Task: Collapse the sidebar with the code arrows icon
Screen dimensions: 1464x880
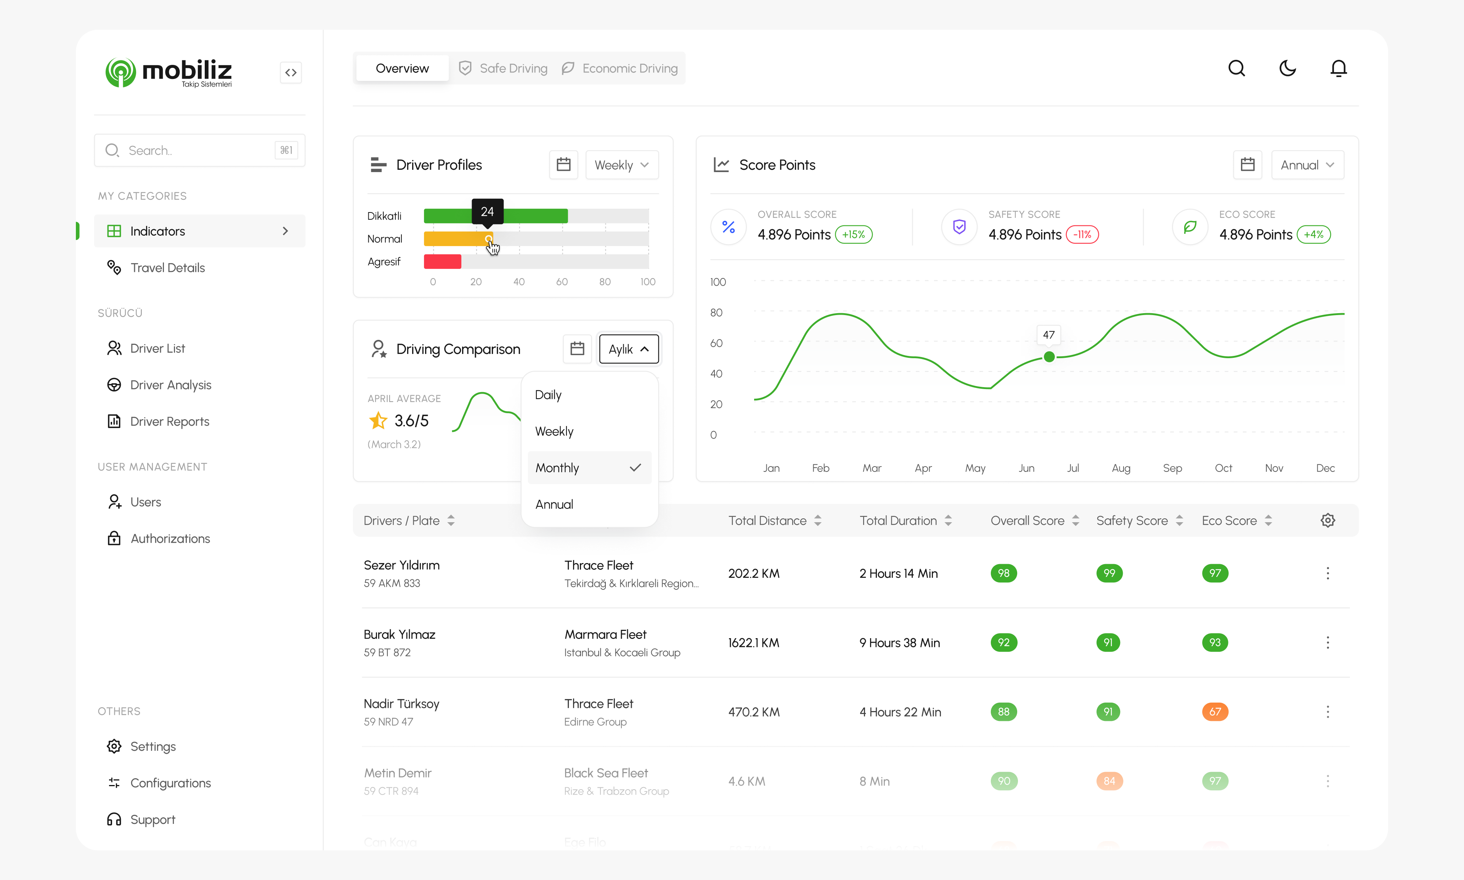Action: pyautogui.click(x=291, y=72)
